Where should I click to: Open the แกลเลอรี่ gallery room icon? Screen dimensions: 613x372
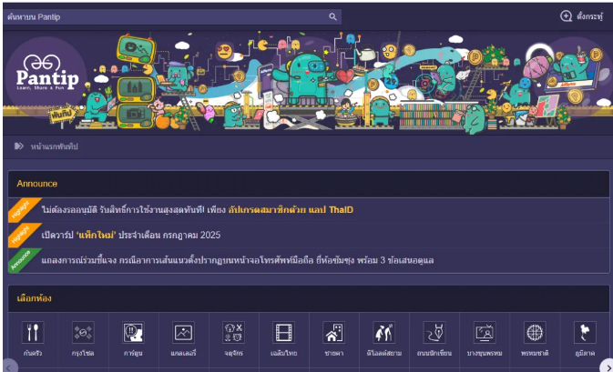coord(183,335)
